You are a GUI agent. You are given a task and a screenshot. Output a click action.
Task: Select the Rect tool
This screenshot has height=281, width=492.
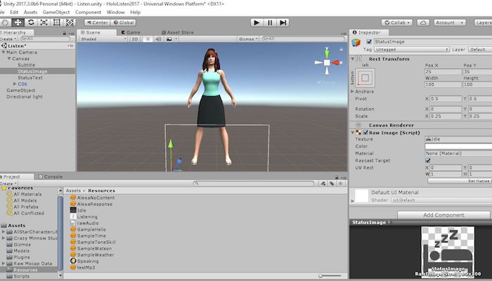click(x=56, y=22)
